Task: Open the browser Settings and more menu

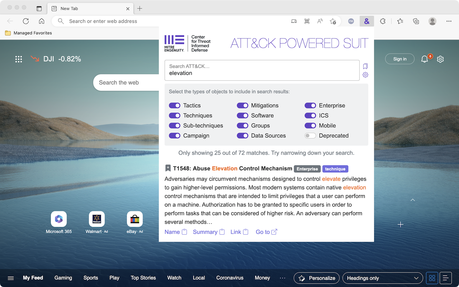Action: tap(449, 21)
